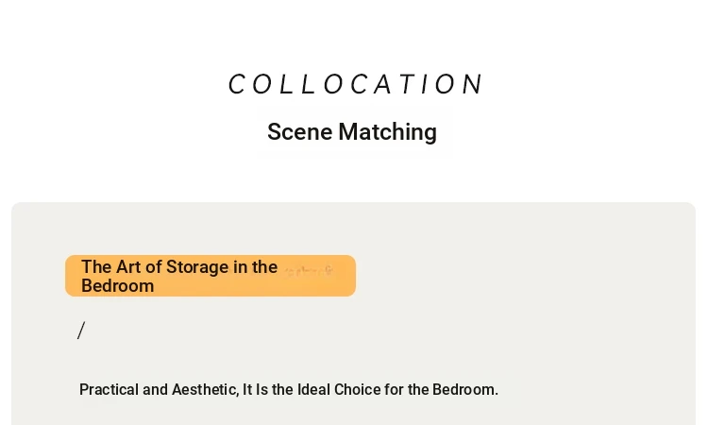The width and height of the screenshot is (708, 425).
Task: Click the faded text inside orange banner
Action: (x=309, y=271)
